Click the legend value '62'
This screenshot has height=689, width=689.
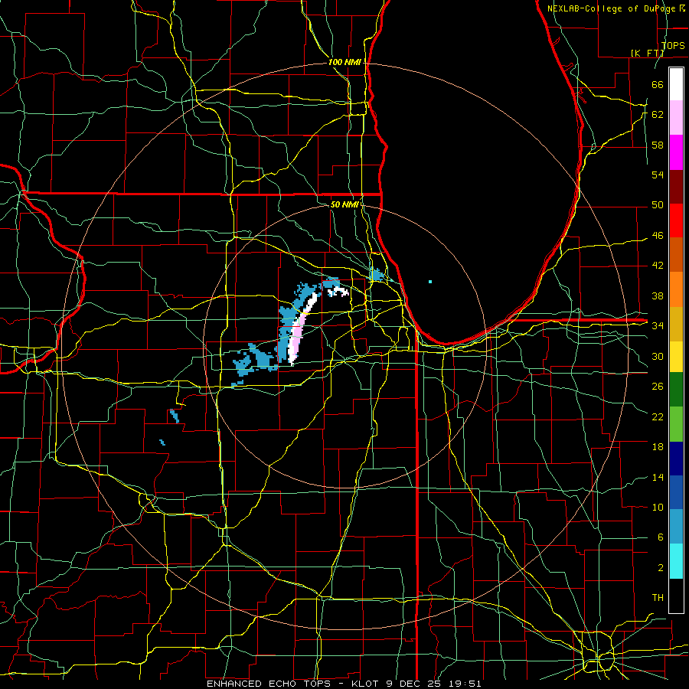[658, 115]
